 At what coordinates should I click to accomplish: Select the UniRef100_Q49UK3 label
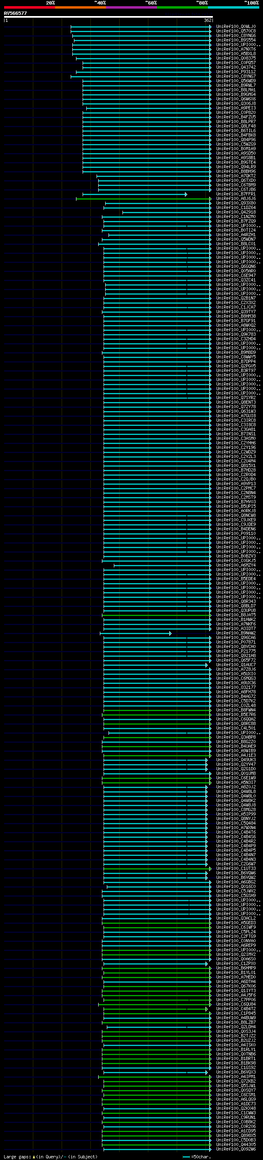pyautogui.click(x=236, y=760)
